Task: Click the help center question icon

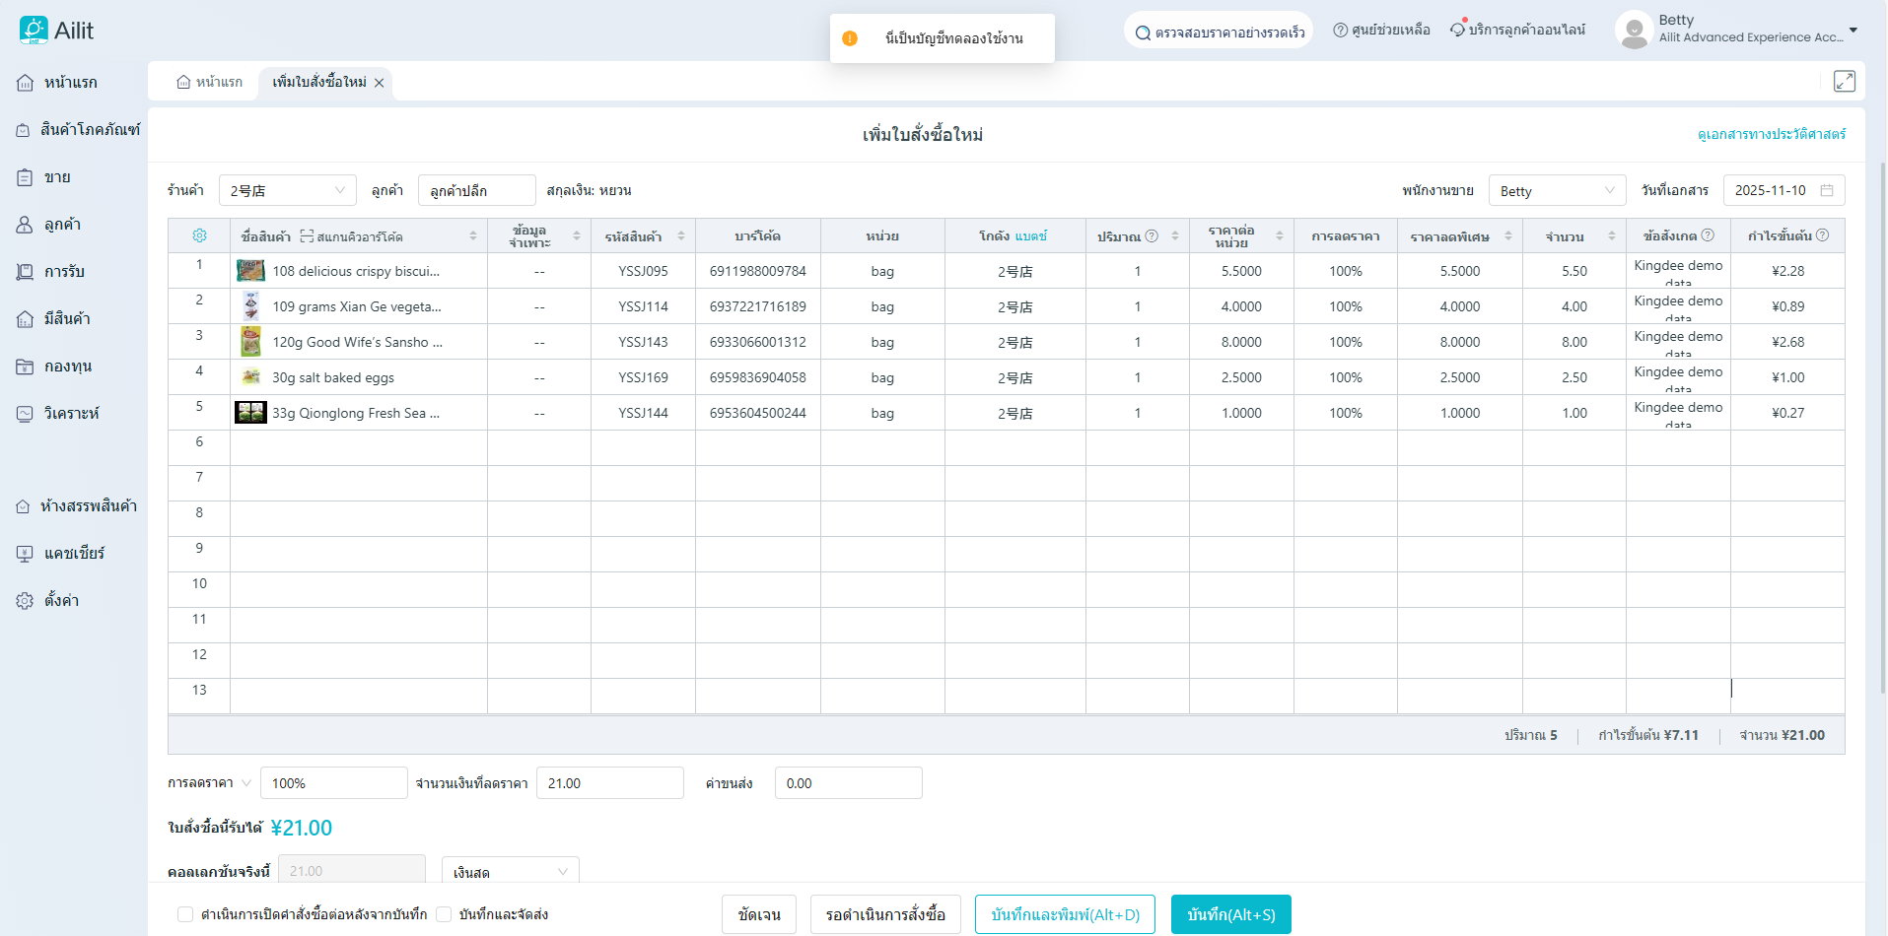Action: pos(1340,31)
